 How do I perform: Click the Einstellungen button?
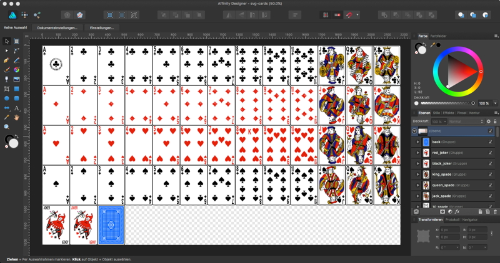point(101,28)
